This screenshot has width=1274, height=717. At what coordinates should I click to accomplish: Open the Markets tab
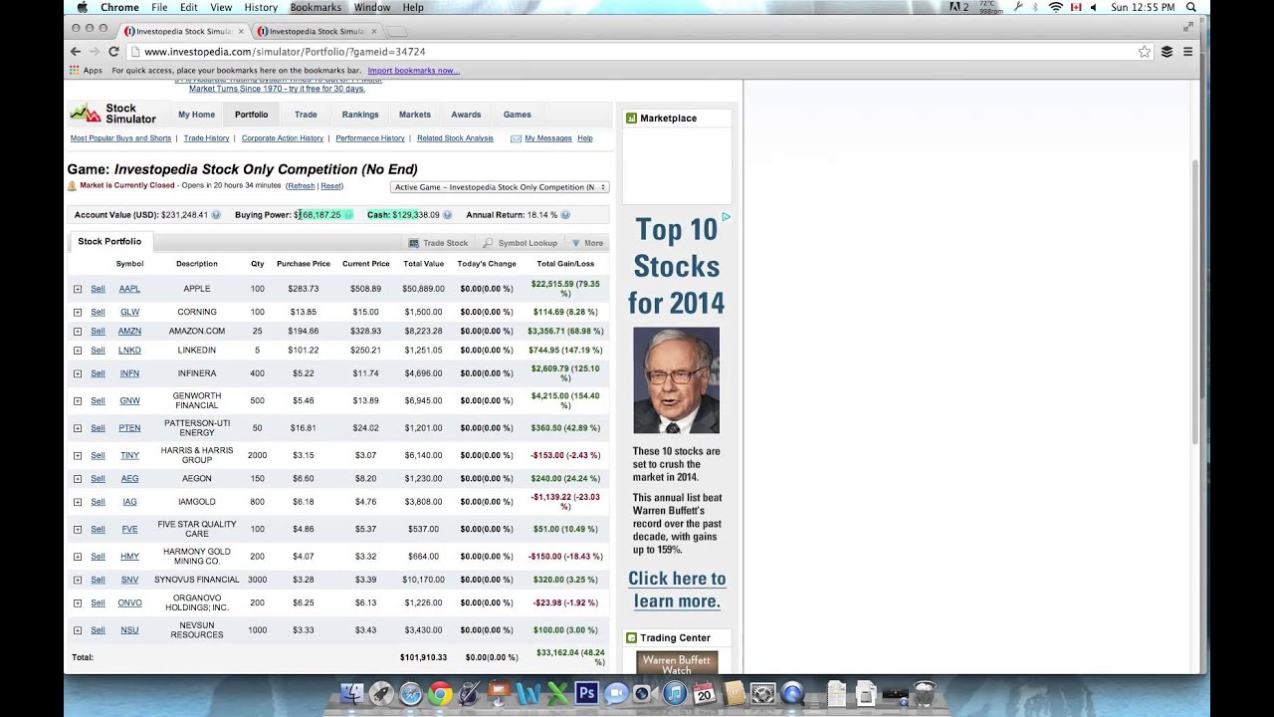(415, 115)
